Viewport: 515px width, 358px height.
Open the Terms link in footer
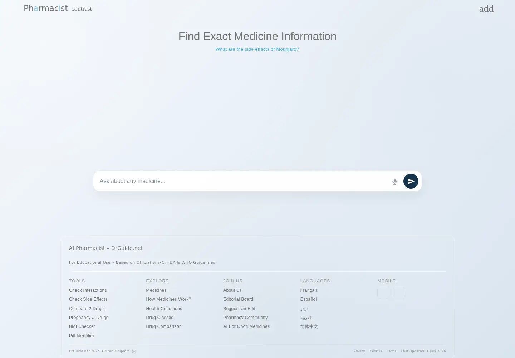pyautogui.click(x=392, y=351)
